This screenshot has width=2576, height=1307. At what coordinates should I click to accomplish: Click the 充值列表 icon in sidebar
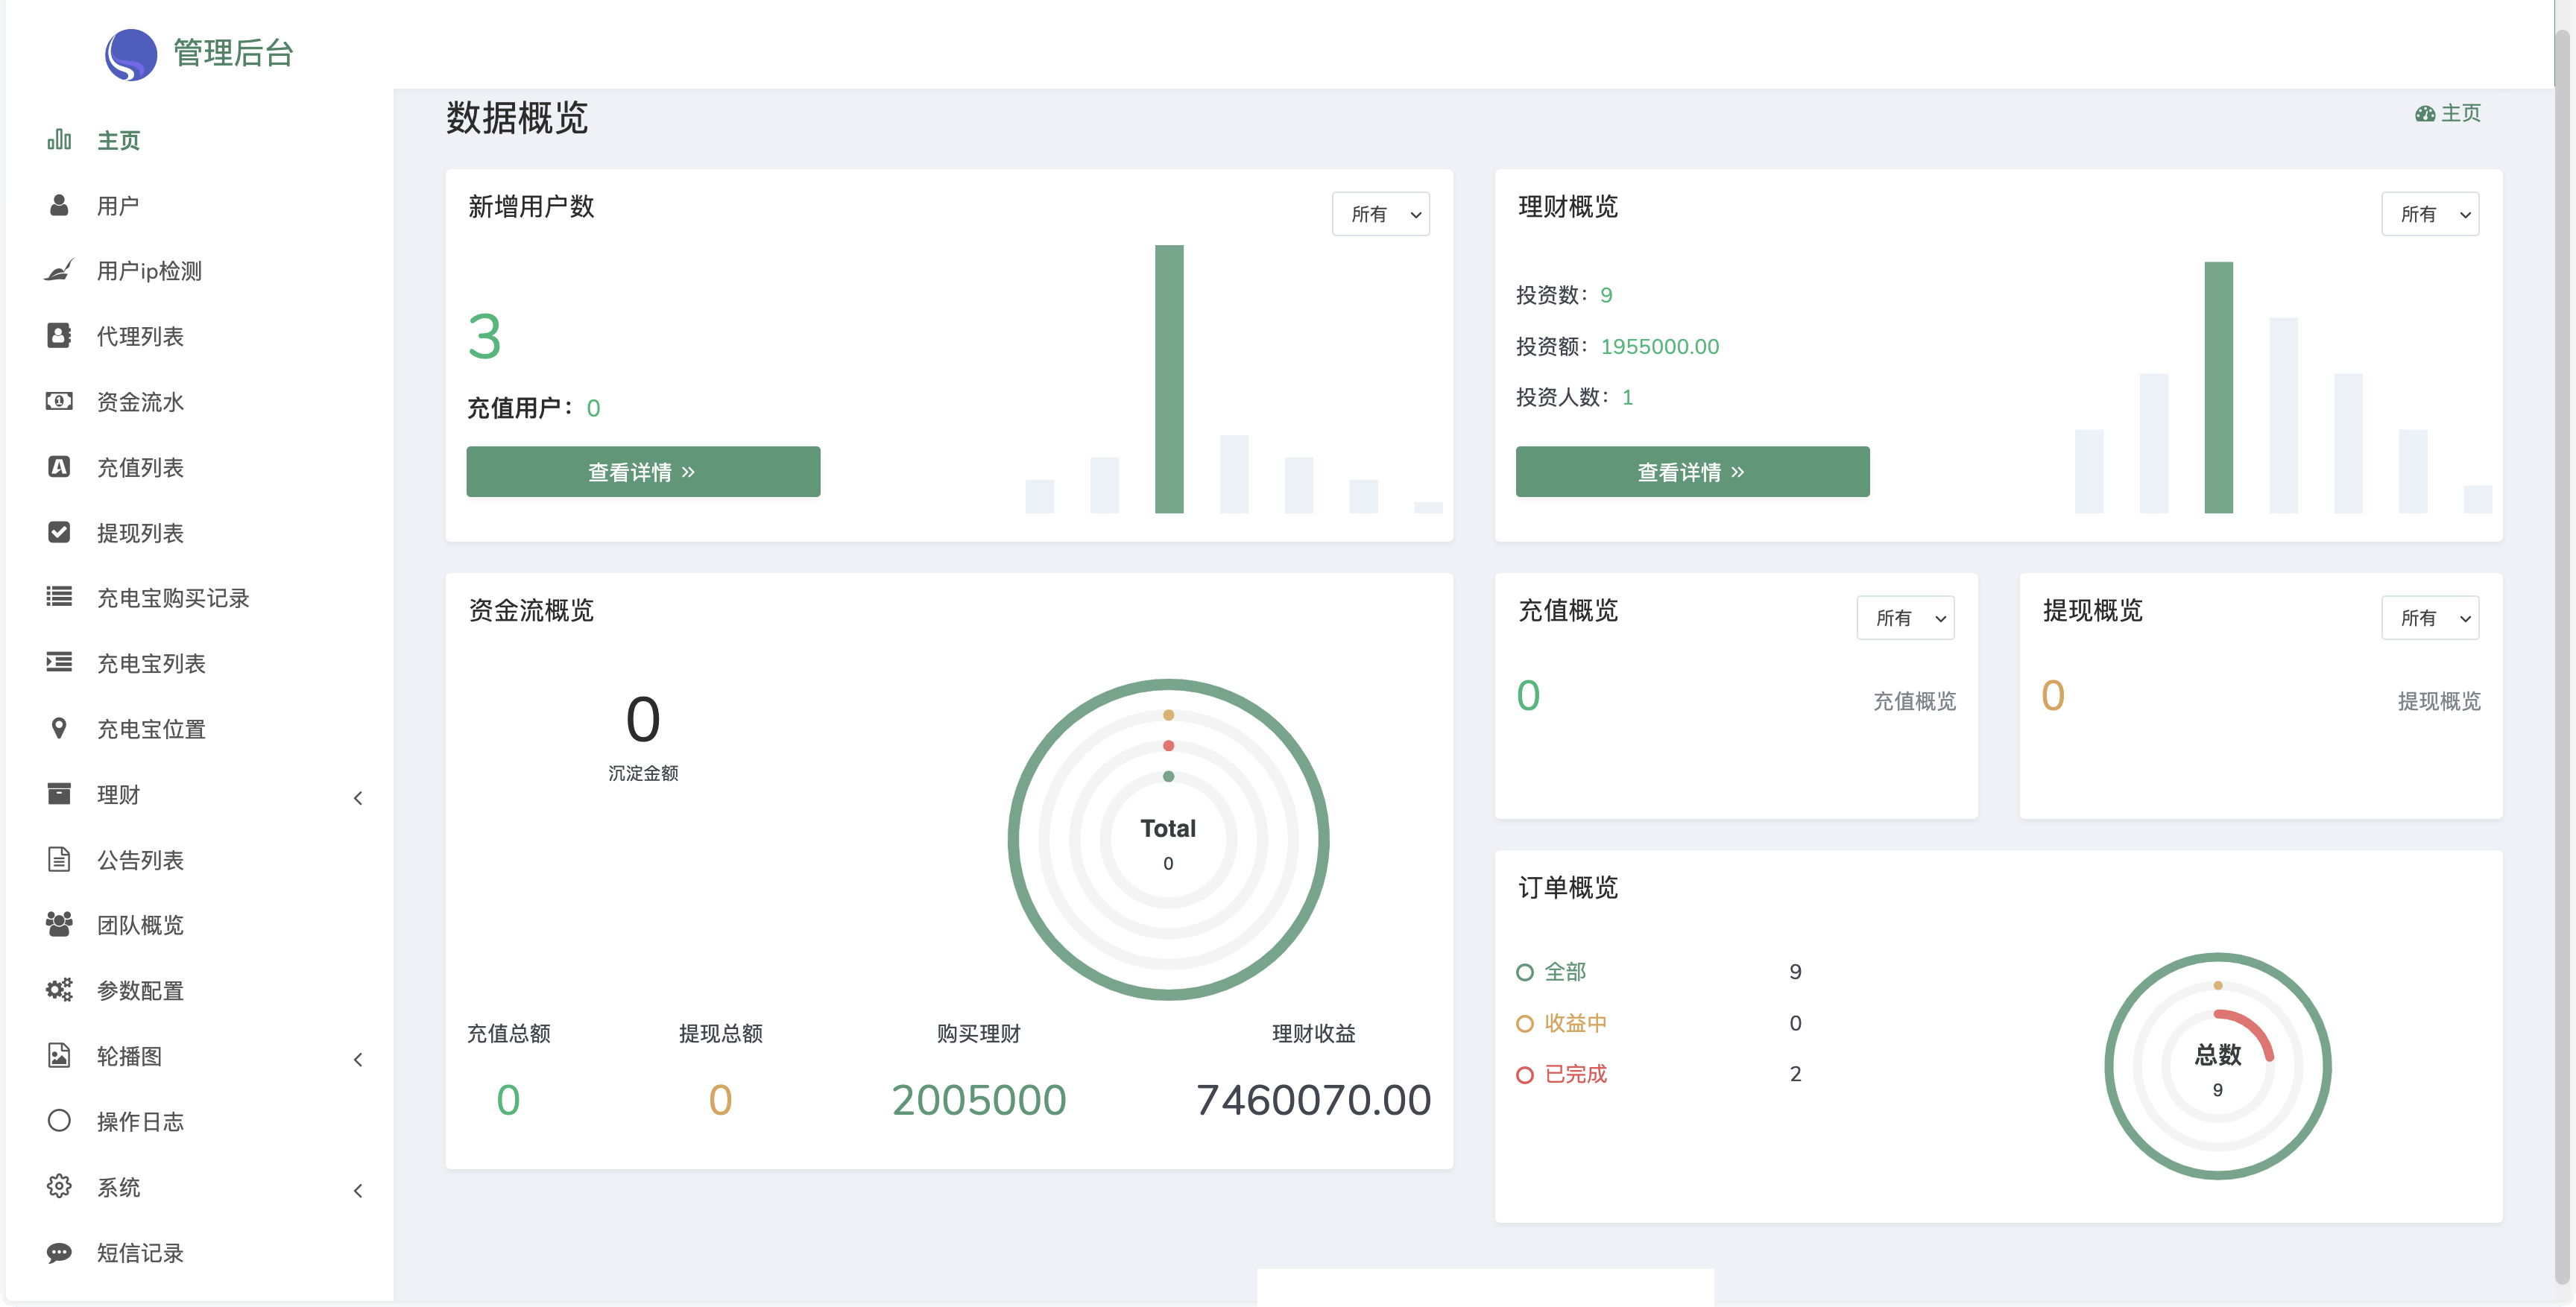58,466
